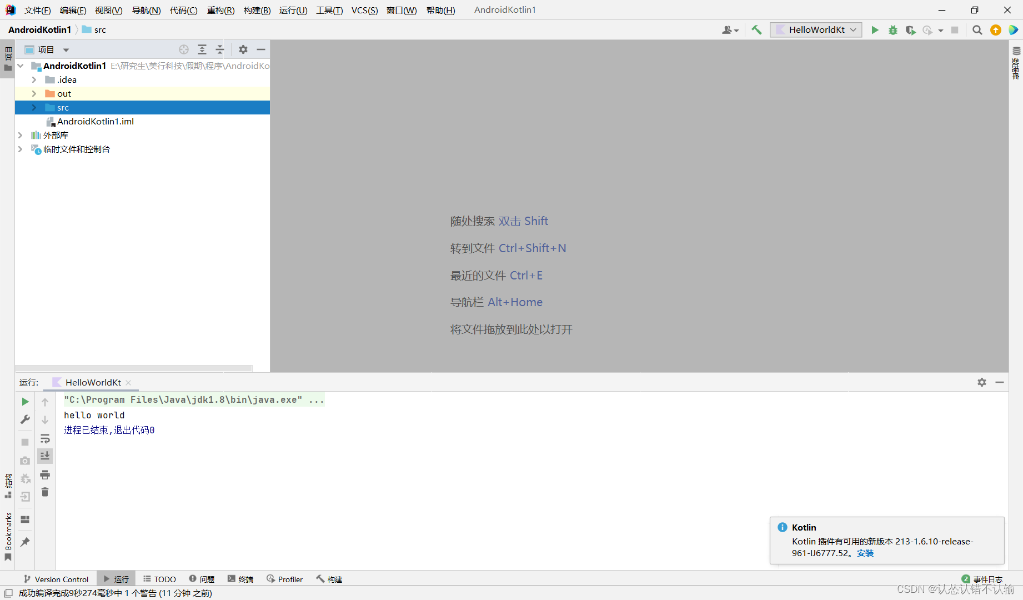
Task: Open the Profiler tool window
Action: coord(284,579)
